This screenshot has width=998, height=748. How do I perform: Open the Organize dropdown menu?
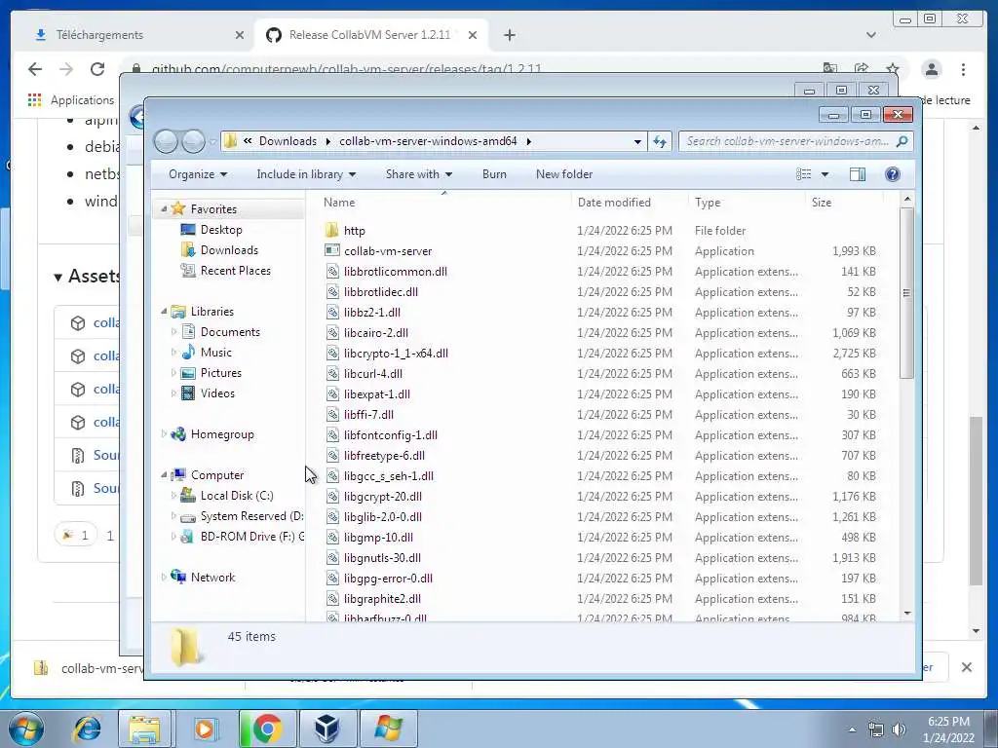(197, 174)
